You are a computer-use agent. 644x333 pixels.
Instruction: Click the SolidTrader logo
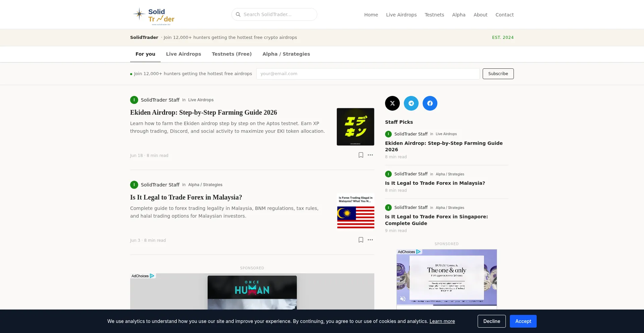point(154,16)
